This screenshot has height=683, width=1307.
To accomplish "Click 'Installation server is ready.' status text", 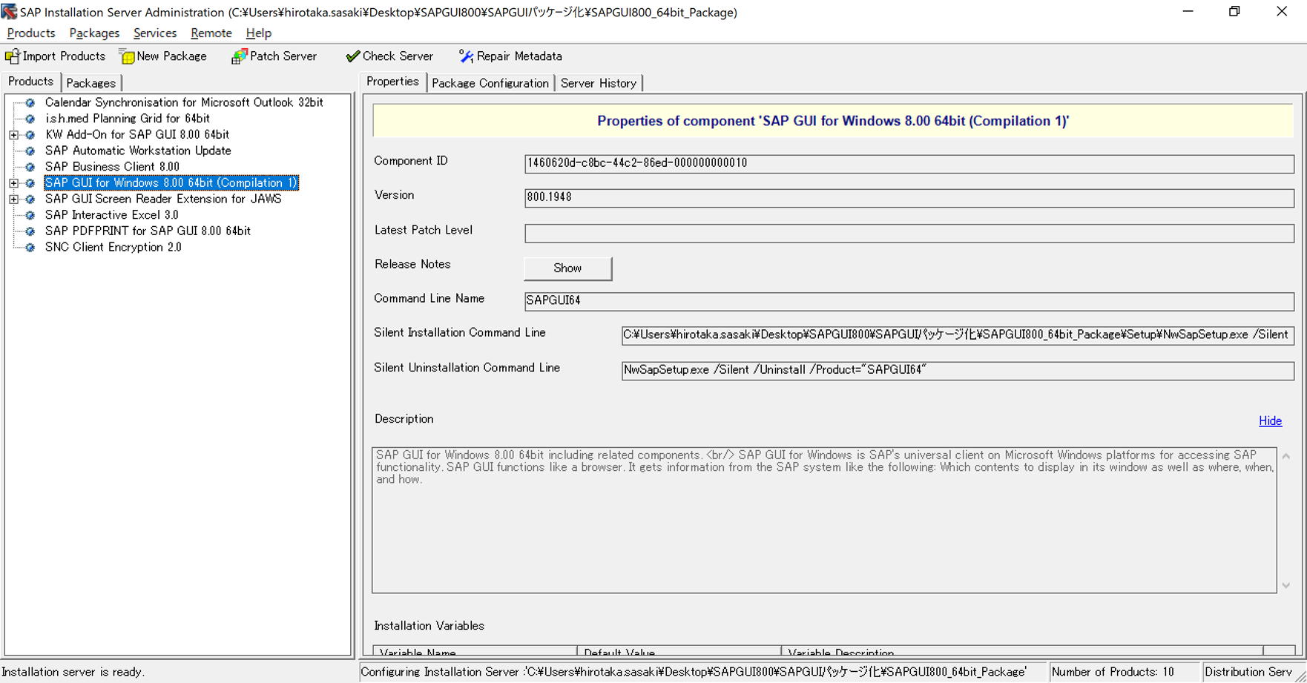I will tap(73, 672).
